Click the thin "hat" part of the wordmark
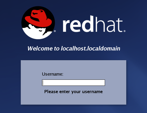Screen dimensions: 147x113 pos(109,24)
